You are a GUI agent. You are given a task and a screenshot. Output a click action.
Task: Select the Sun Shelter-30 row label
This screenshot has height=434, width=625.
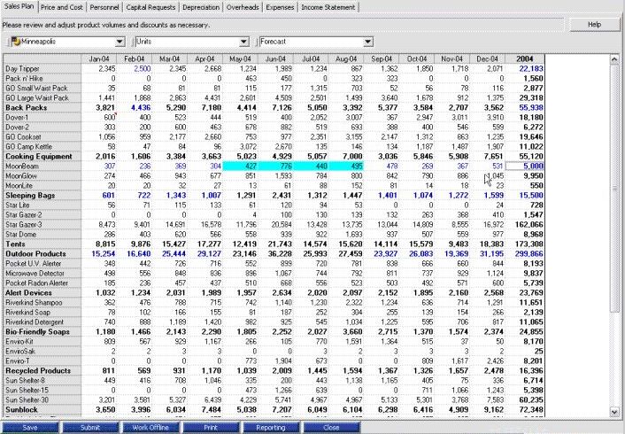tap(42, 399)
